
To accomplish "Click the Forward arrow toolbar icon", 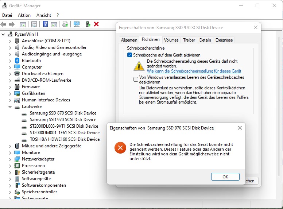I will 12,24.
